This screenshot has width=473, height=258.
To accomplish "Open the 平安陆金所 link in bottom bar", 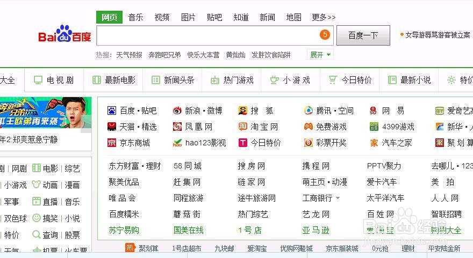I will pyautogui.click(x=445, y=248).
